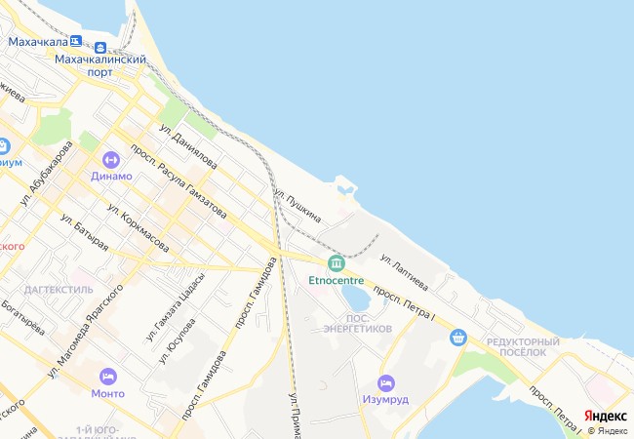Select the ул. Лаптиева street label
The image size is (634, 439).
[404, 272]
